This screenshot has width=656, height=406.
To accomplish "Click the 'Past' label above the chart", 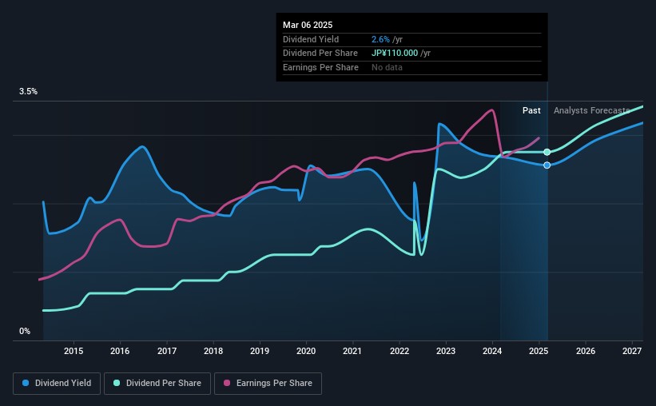I will [531, 110].
